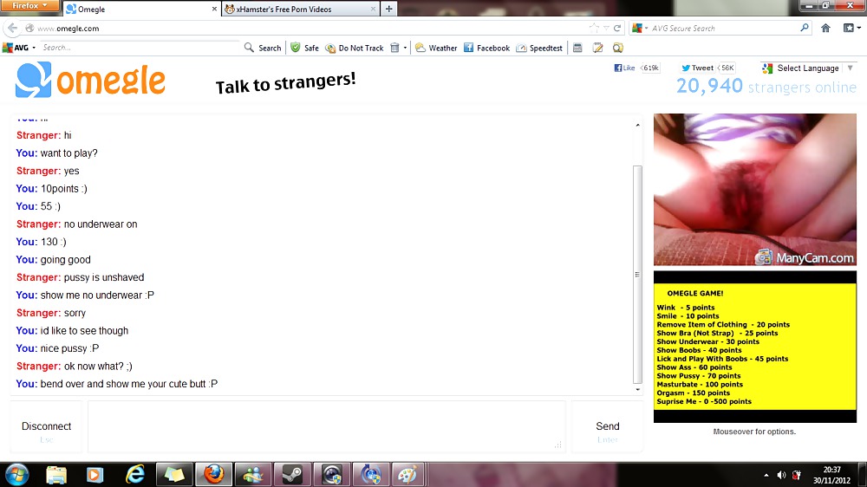The height and width of the screenshot is (487, 867).
Task: Expand the AVG logo dropdown menu
Action: click(x=17, y=48)
